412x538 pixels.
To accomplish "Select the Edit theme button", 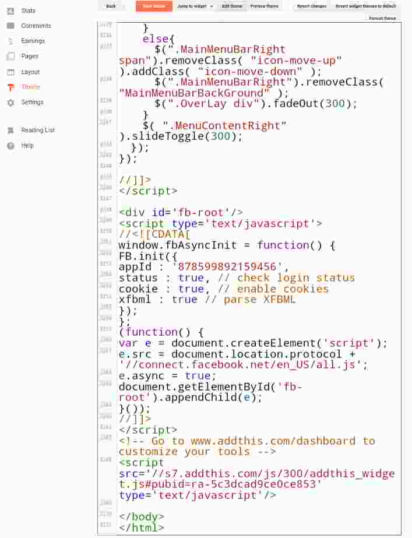I will click(x=232, y=6).
